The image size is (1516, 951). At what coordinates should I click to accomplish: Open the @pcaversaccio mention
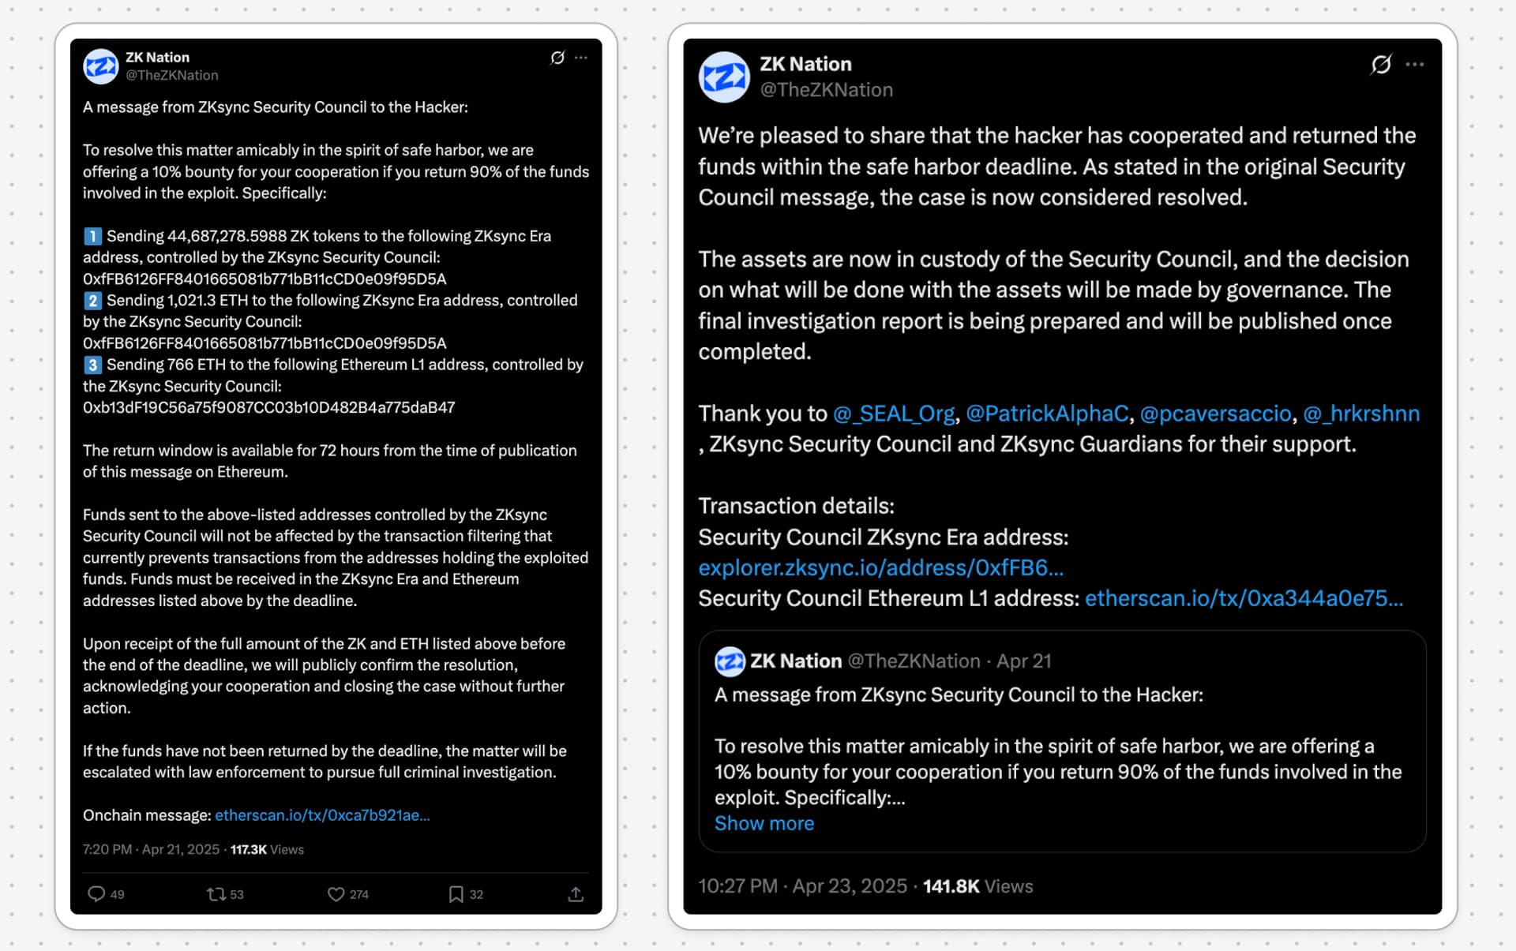pos(1215,414)
